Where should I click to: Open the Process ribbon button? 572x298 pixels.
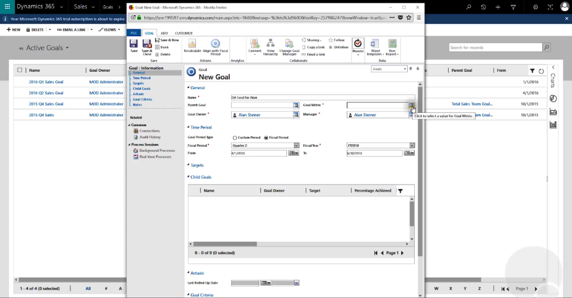[358, 46]
